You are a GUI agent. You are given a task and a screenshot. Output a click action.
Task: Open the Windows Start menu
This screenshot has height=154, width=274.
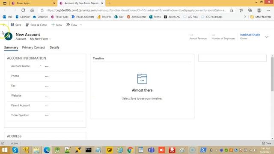pyautogui.click(x=5, y=150)
